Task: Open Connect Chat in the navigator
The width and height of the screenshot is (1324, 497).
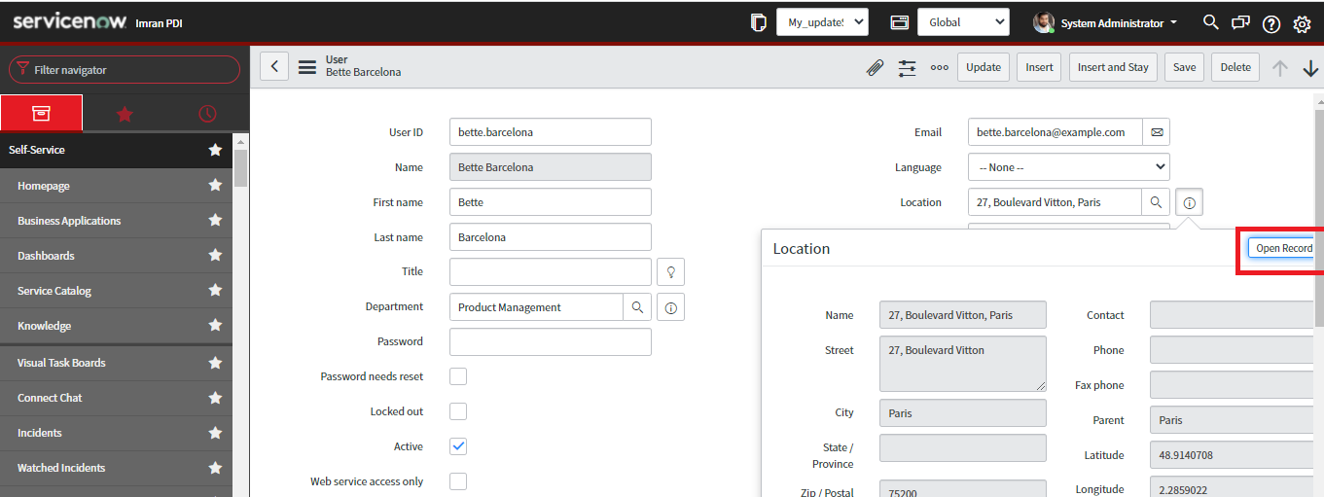Action: 50,398
